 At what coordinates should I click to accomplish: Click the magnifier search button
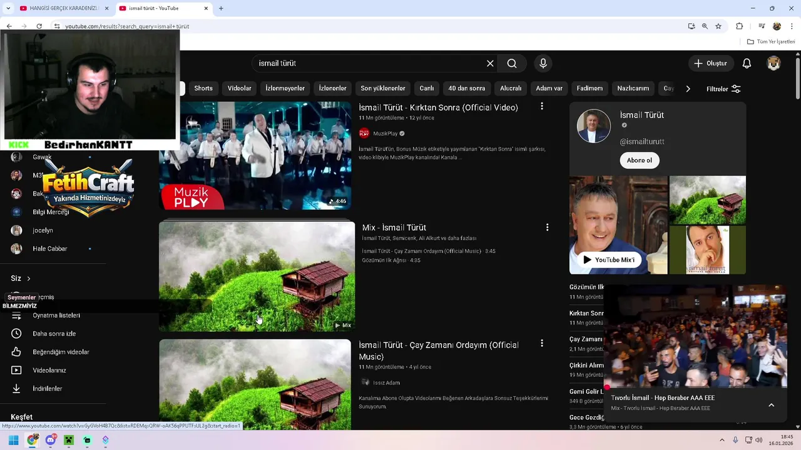tap(512, 63)
